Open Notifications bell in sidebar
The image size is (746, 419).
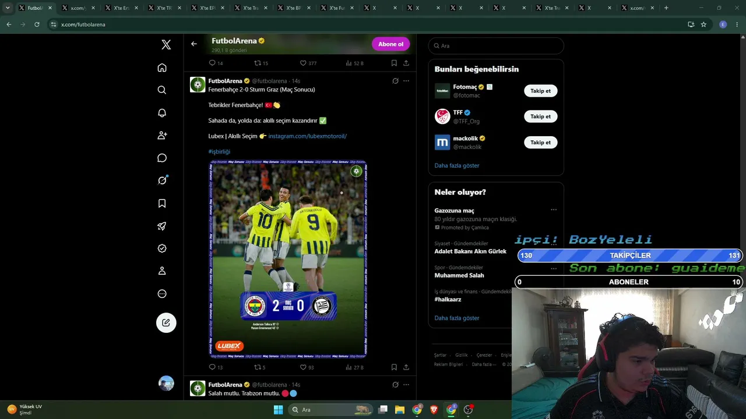pos(162,113)
